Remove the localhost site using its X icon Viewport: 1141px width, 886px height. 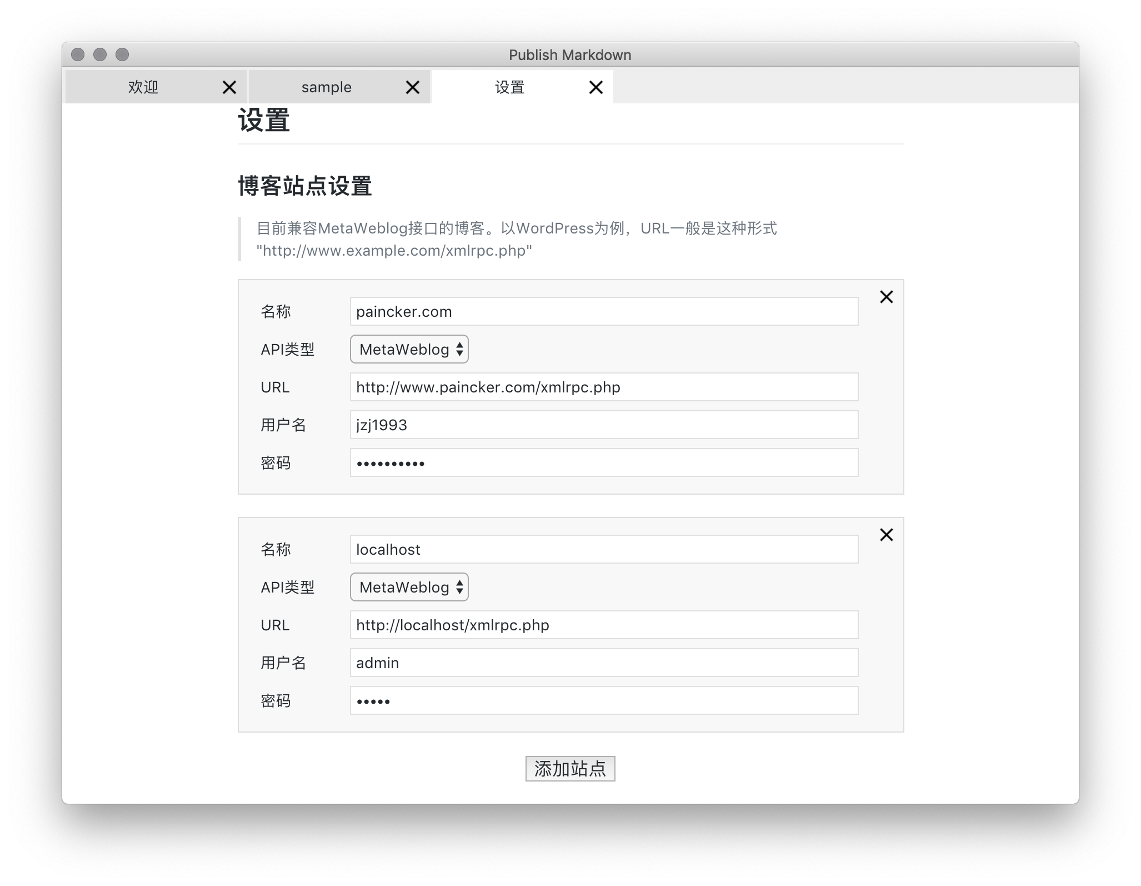[887, 535]
